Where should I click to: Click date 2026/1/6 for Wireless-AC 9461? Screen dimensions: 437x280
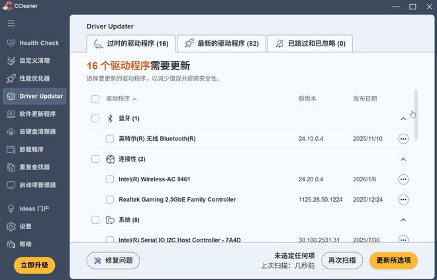pos(365,179)
